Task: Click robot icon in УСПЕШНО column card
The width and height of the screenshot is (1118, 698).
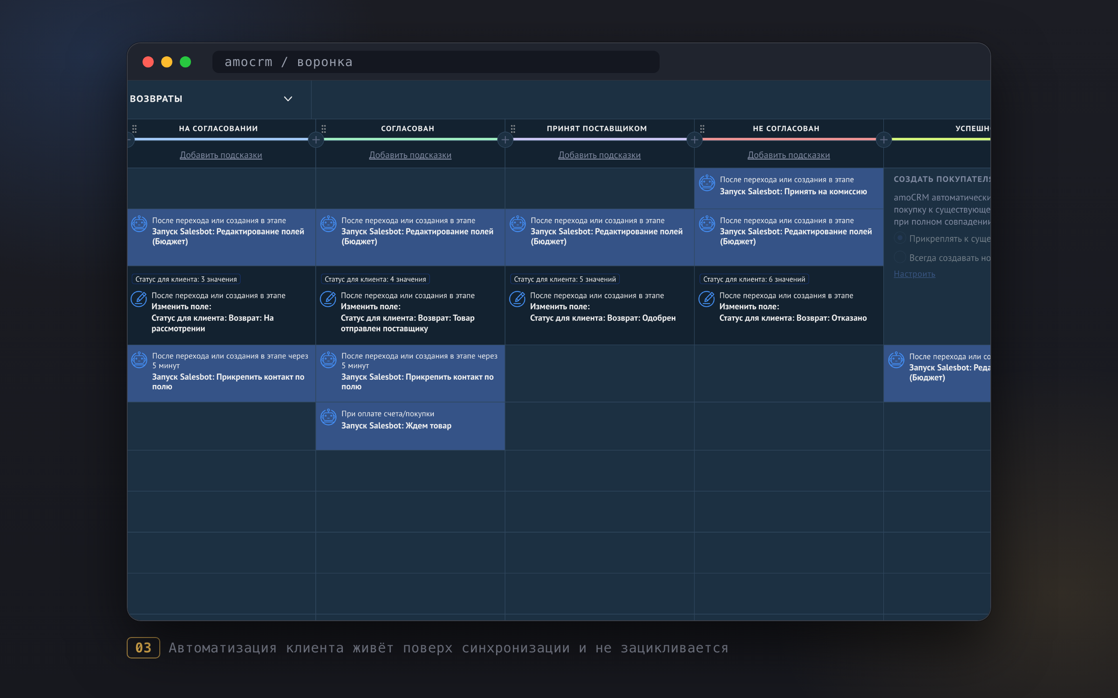Action: tap(896, 360)
